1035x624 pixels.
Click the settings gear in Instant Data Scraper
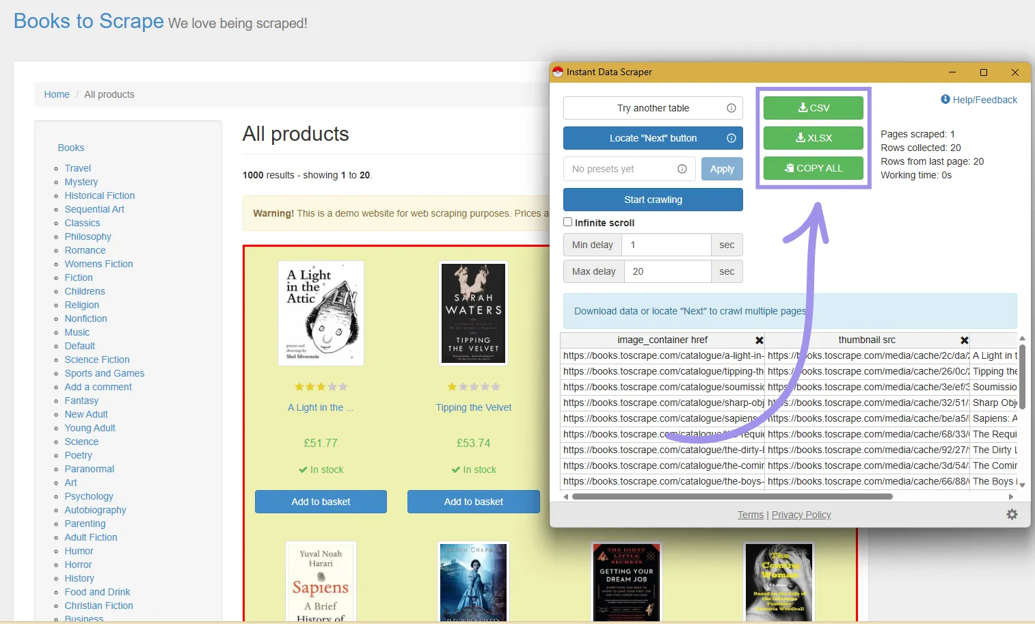(1012, 514)
